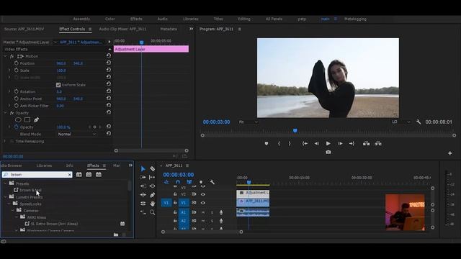
Task: Solo track A2 with S button
Action: [x=212, y=221]
